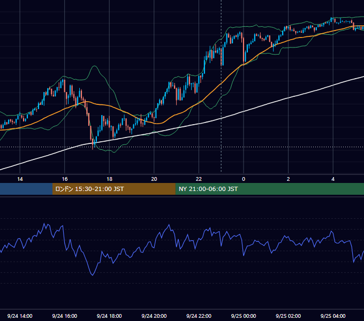Click the 9/24 18:00 date label
Screen dimensions: 364x321
(109, 316)
